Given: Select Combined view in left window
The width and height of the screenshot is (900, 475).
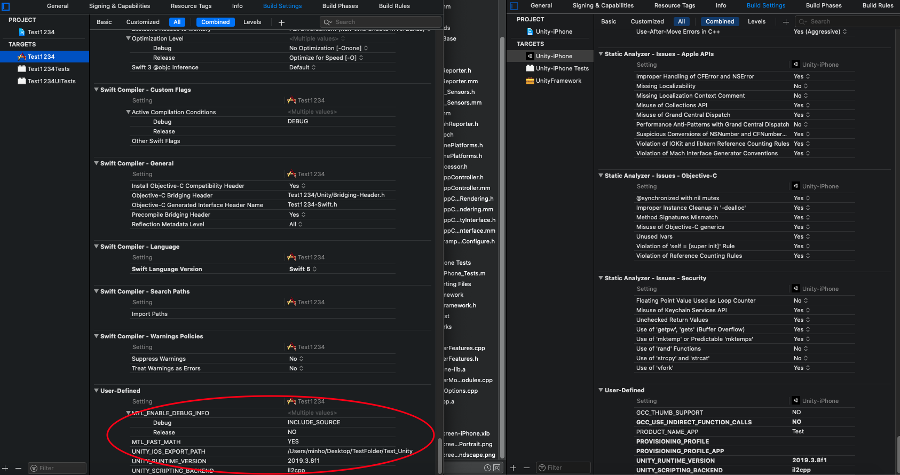Looking at the screenshot, I should [x=216, y=22].
